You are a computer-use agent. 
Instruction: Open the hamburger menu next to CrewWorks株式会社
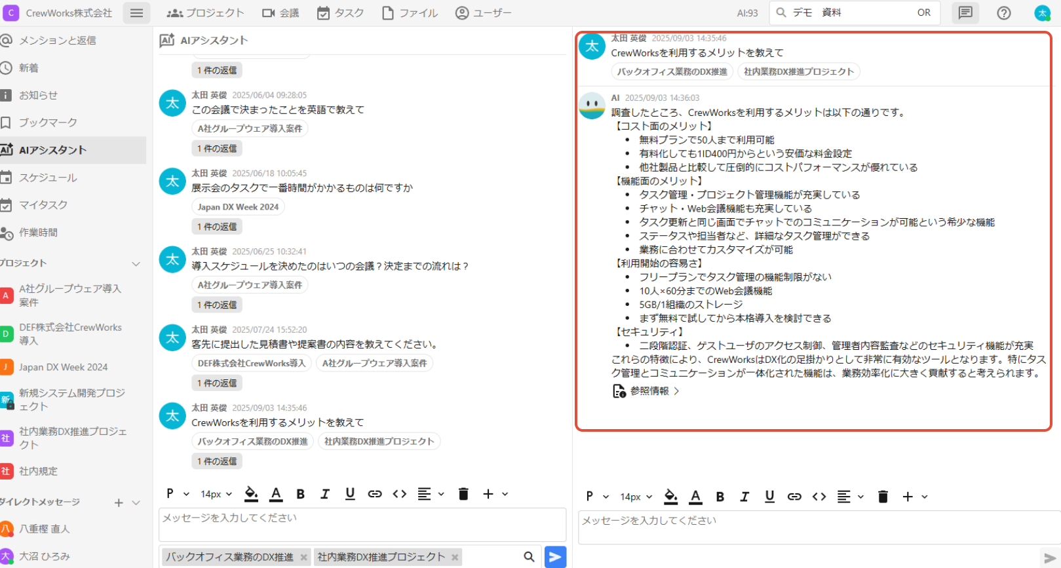point(136,13)
